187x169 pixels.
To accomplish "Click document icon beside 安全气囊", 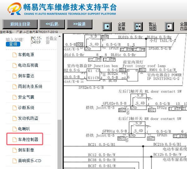I will 15,97.
